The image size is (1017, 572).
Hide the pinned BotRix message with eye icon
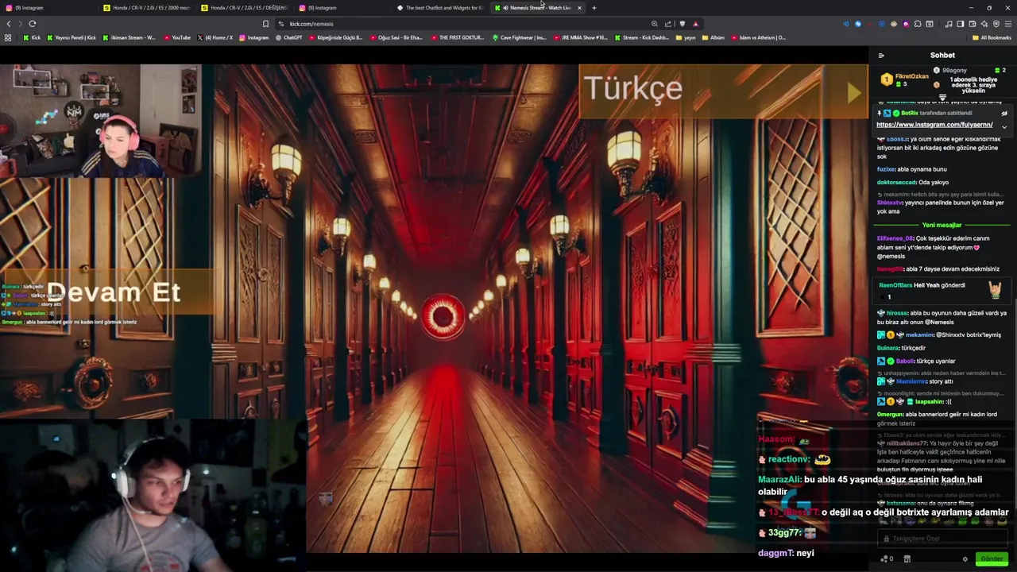(1004, 113)
